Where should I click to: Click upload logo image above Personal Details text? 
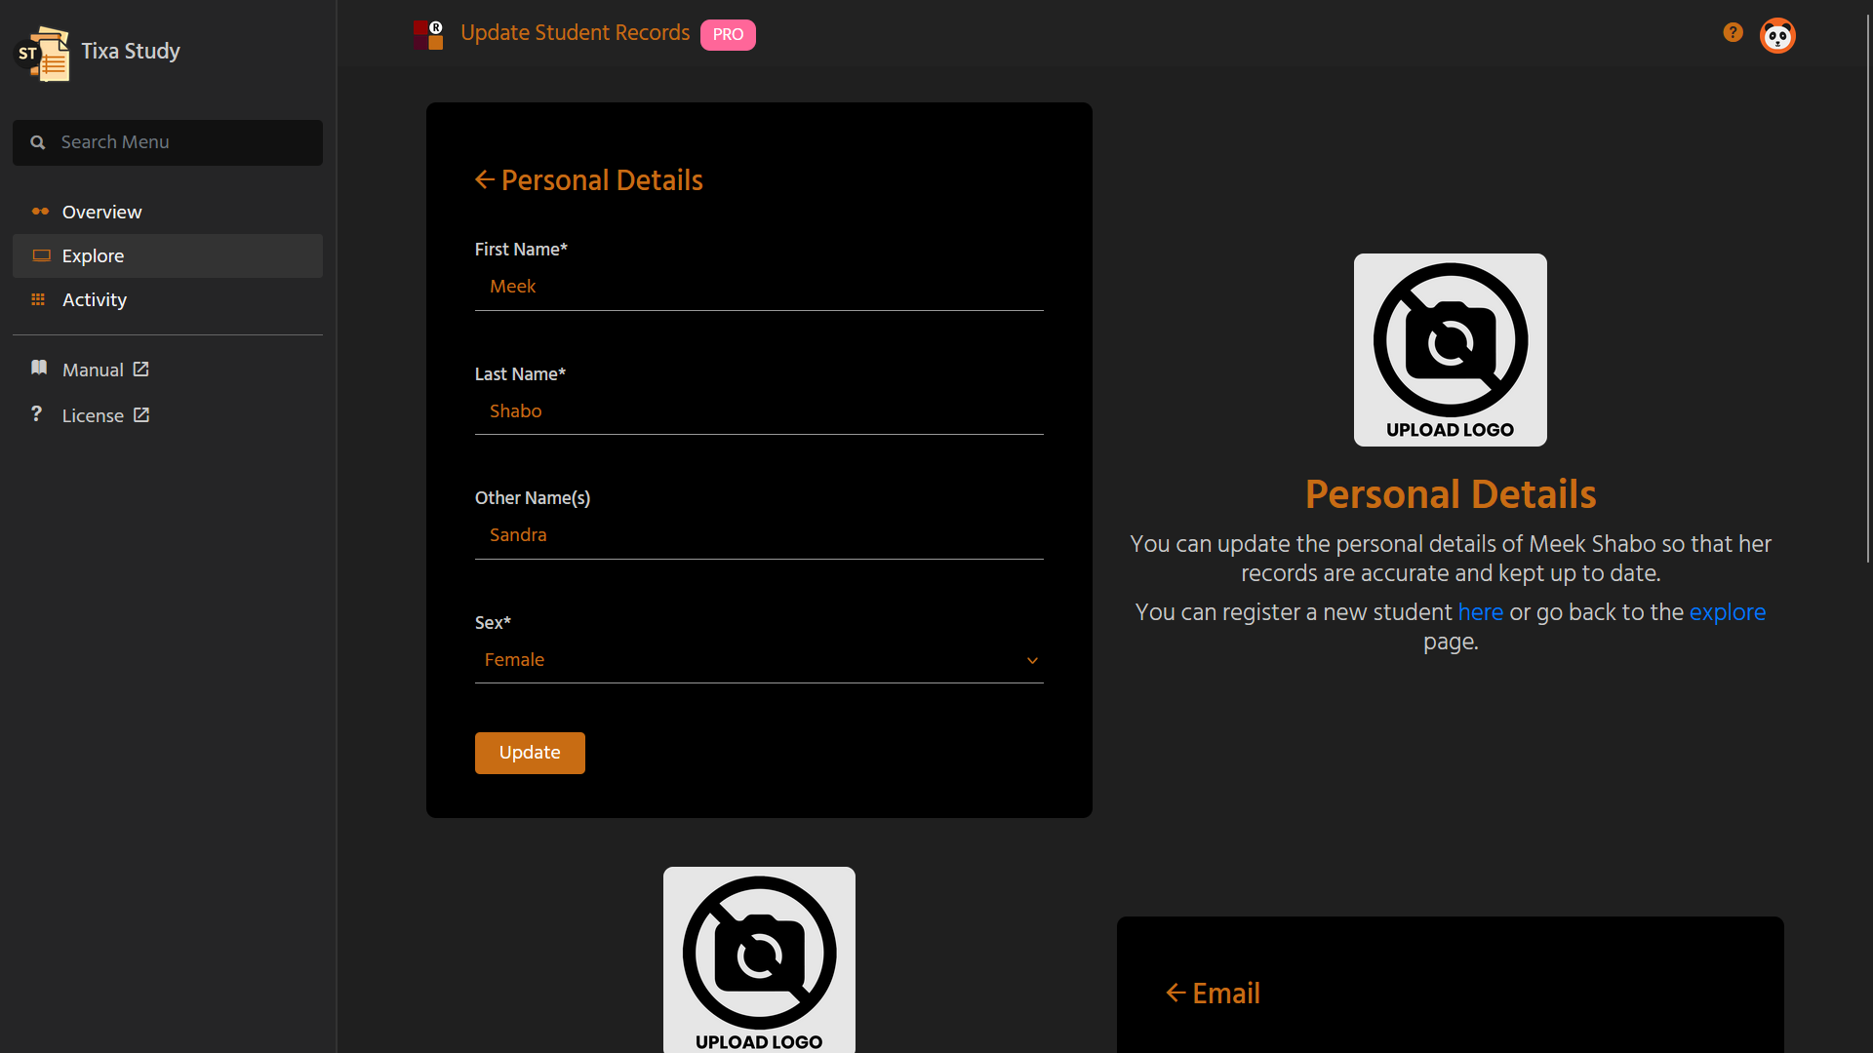point(1450,350)
